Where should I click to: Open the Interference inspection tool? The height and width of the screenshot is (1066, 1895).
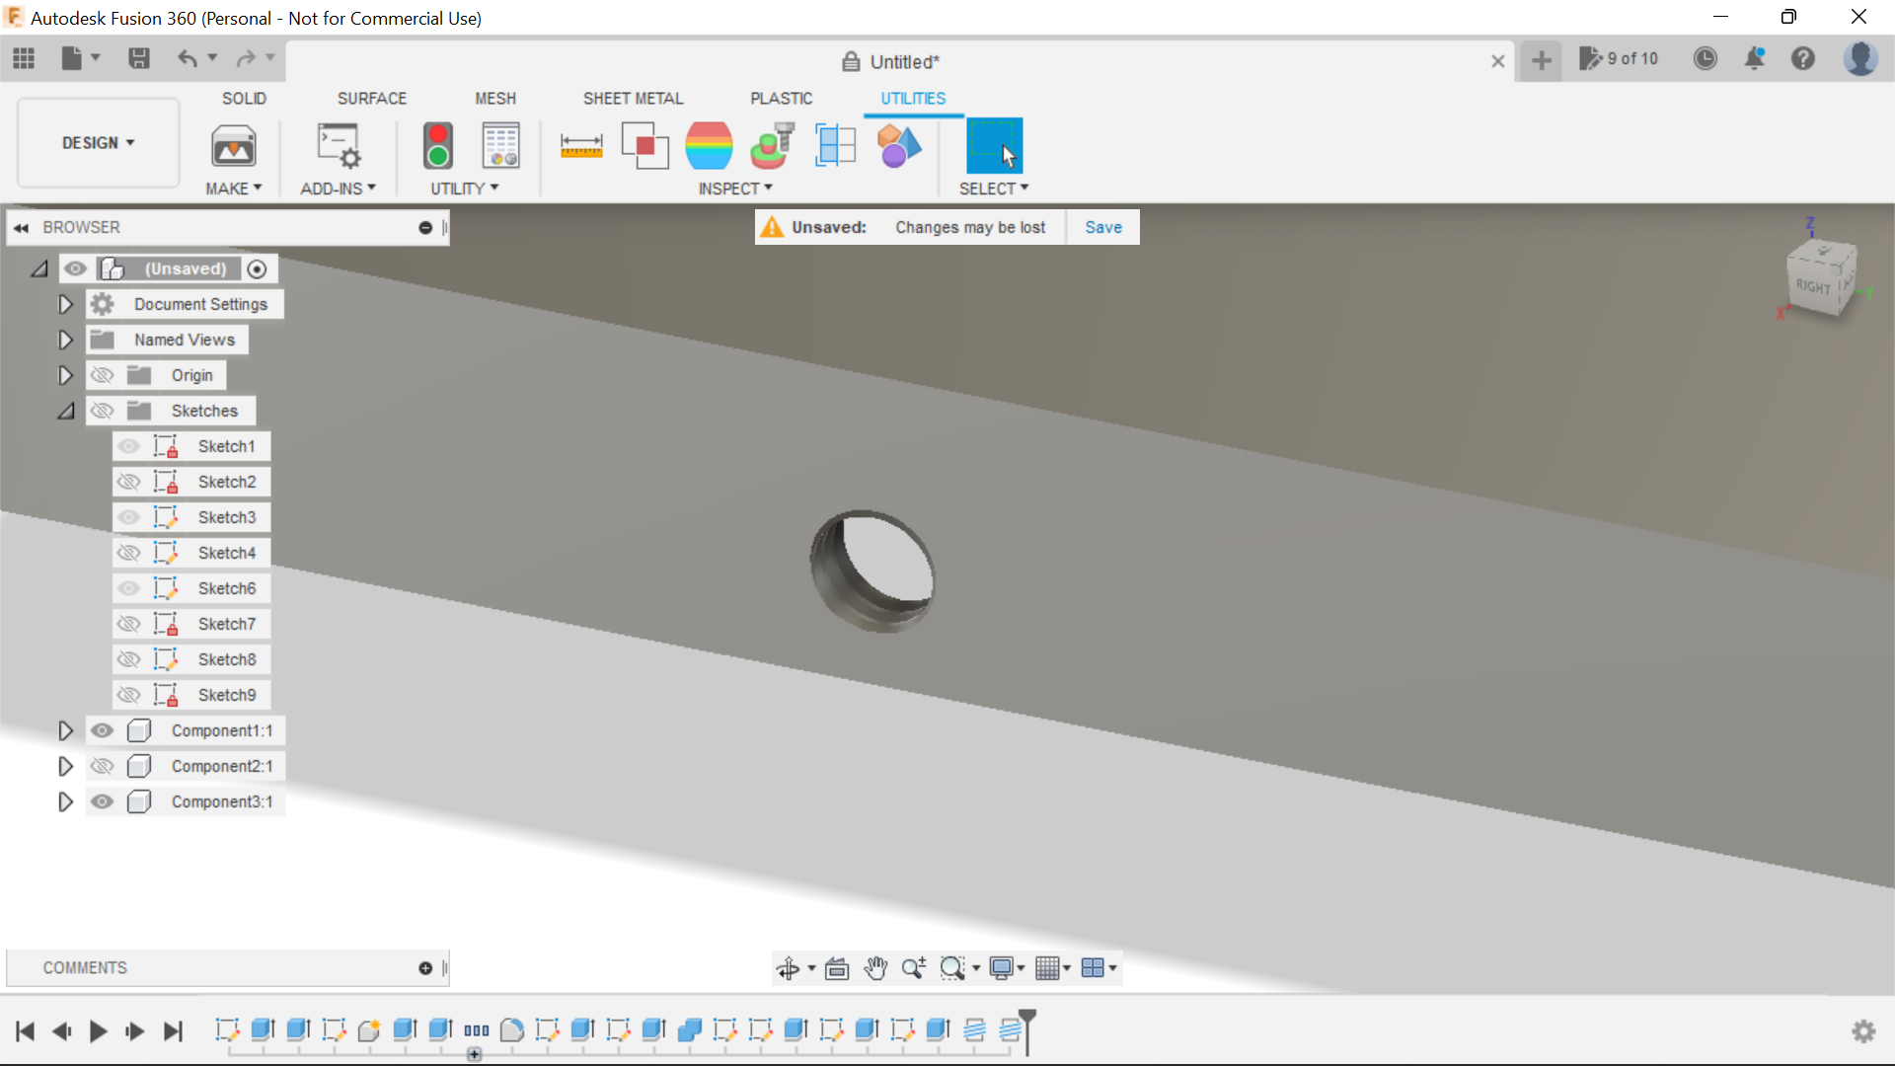tap(644, 145)
